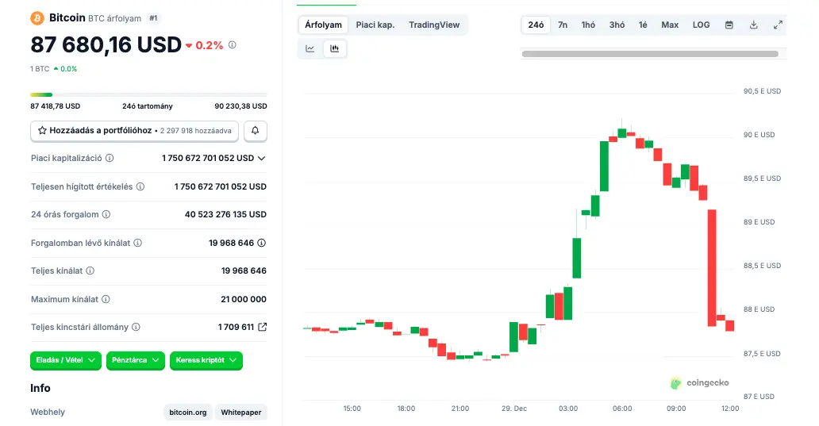
Task: Toggle the LOG scale option
Action: [701, 25]
